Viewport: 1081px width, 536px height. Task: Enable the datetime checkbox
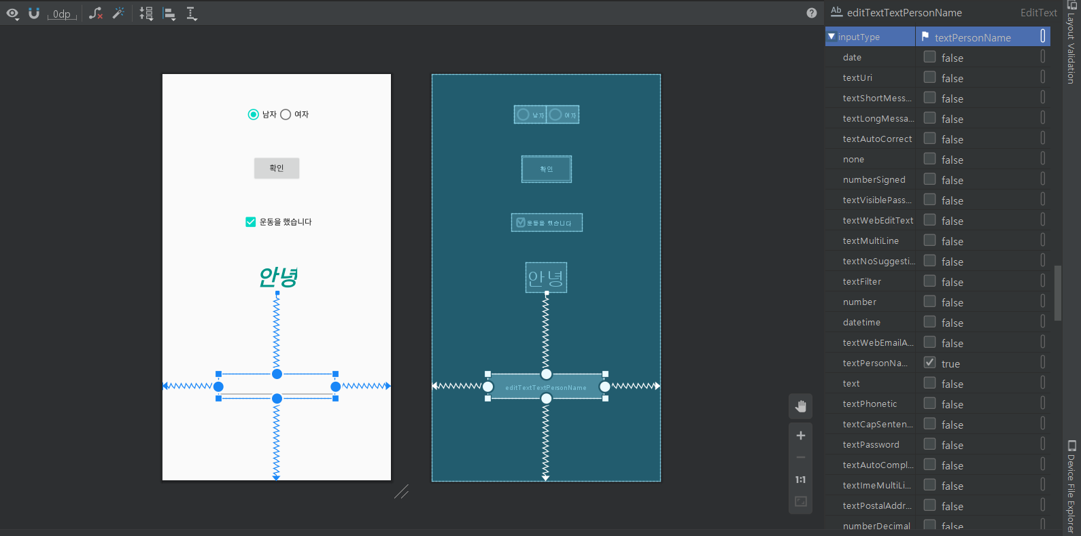click(x=929, y=322)
